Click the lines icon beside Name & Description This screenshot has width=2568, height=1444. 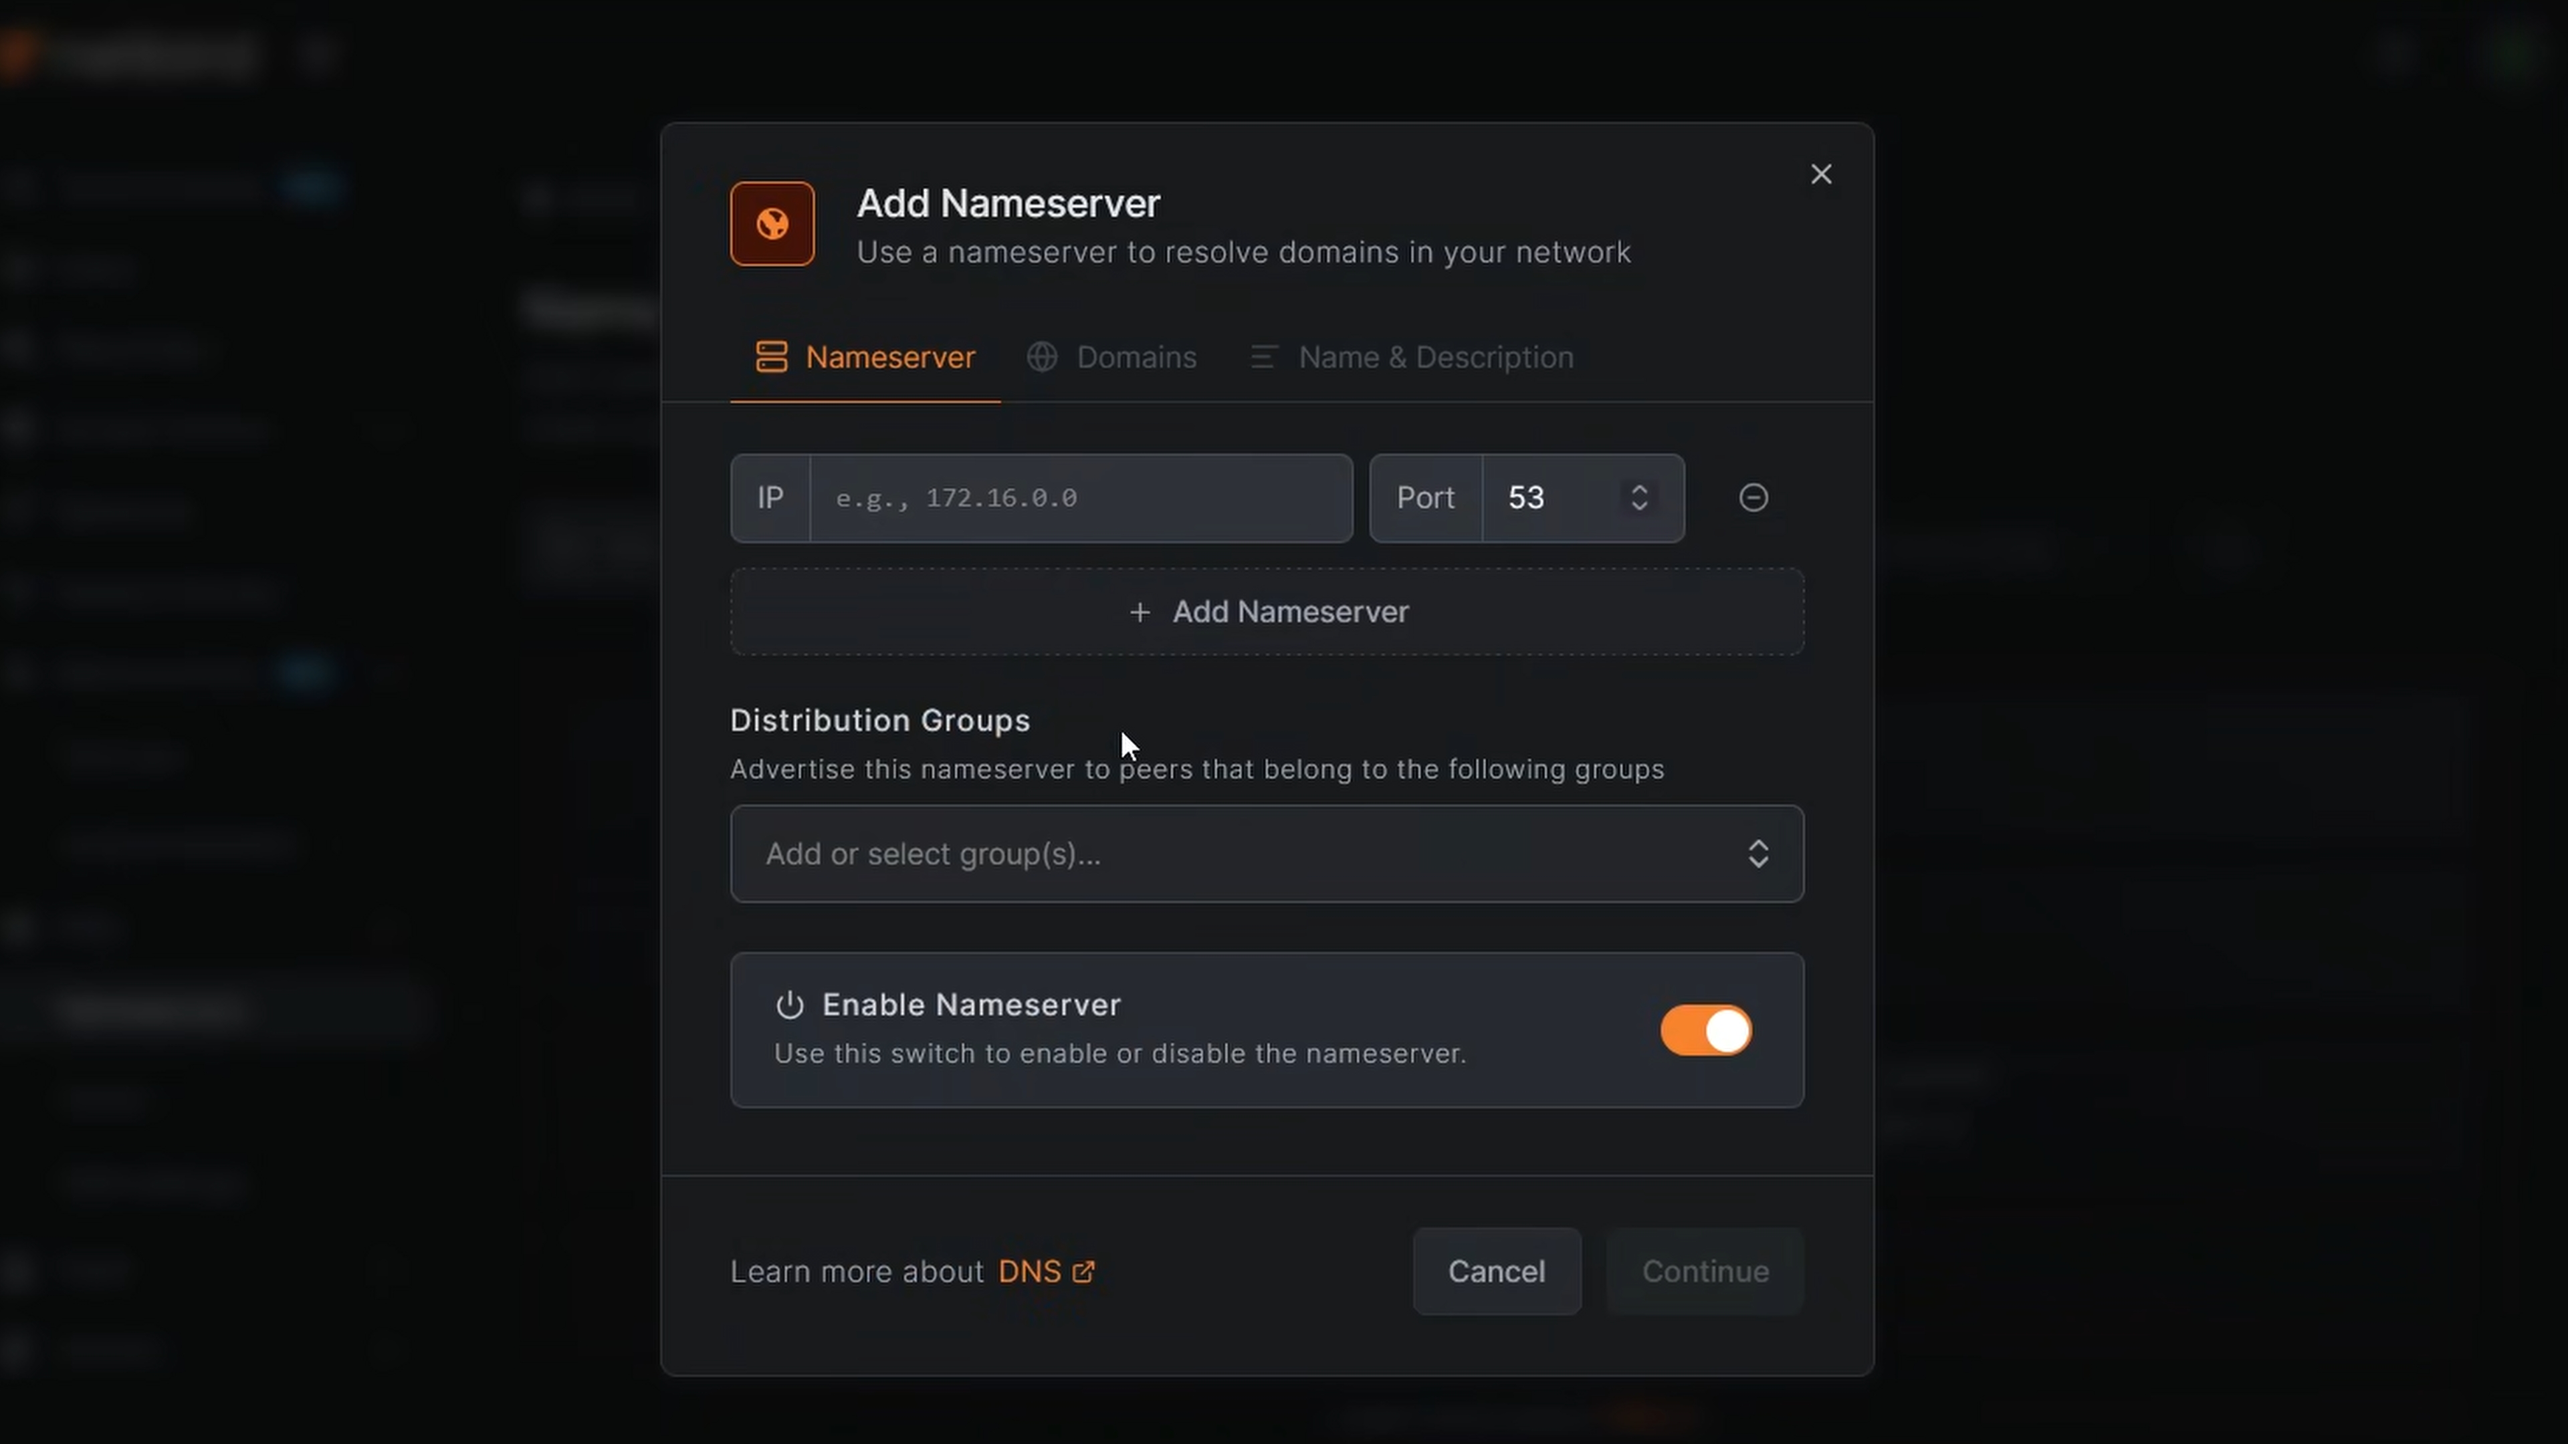click(x=1263, y=356)
